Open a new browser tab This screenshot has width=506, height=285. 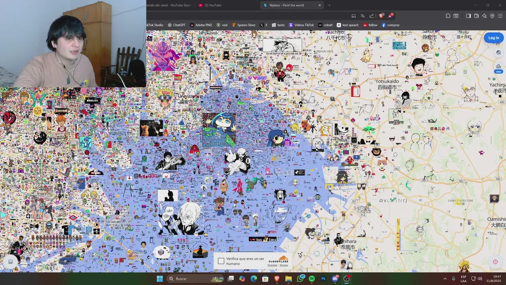[329, 5]
